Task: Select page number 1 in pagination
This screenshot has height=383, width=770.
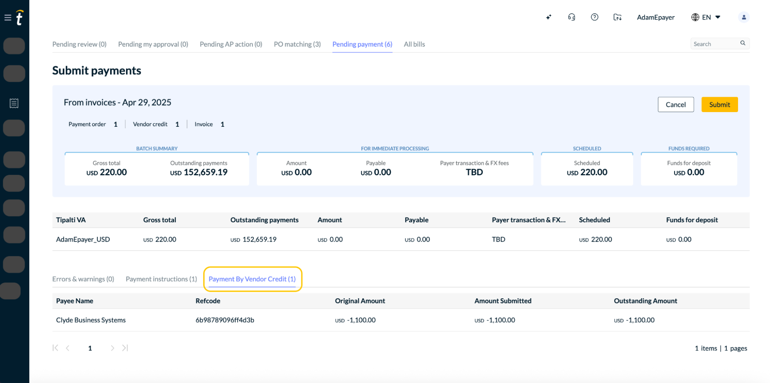Action: [x=90, y=348]
